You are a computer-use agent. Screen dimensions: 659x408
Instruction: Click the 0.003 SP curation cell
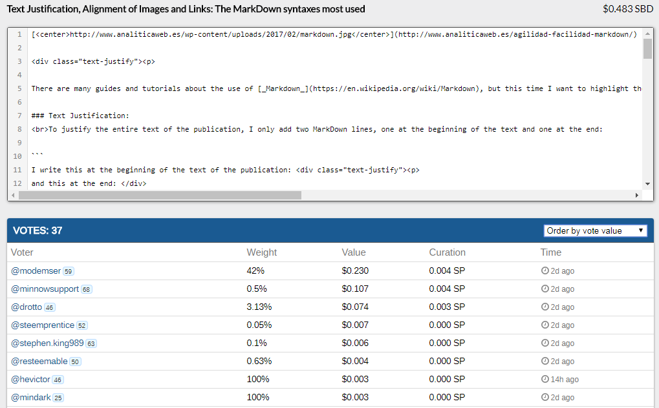447,307
